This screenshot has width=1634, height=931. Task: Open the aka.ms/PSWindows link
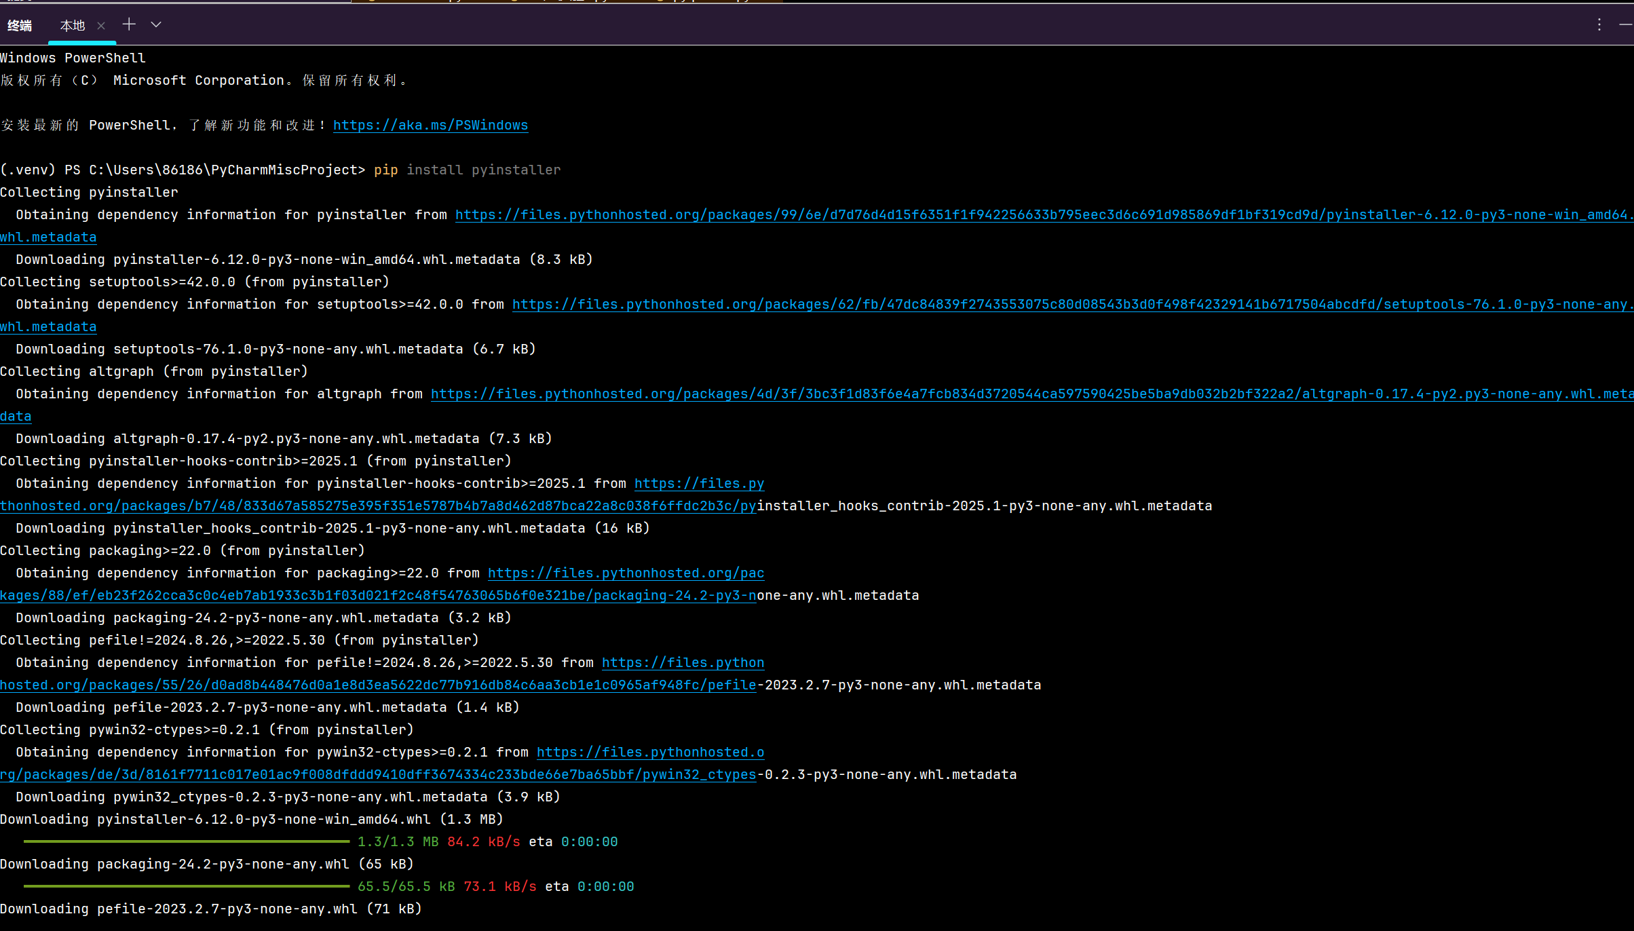click(430, 126)
